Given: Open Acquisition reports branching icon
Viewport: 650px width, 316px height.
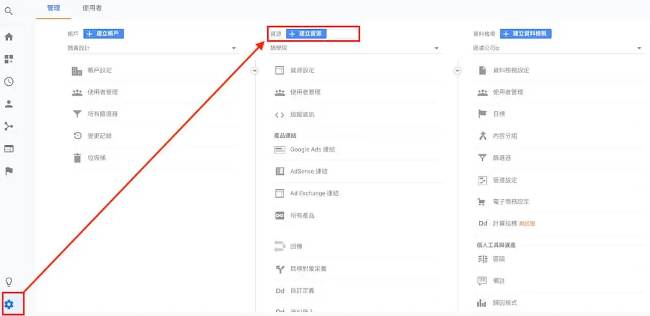Looking at the screenshot, I should click(x=8, y=127).
